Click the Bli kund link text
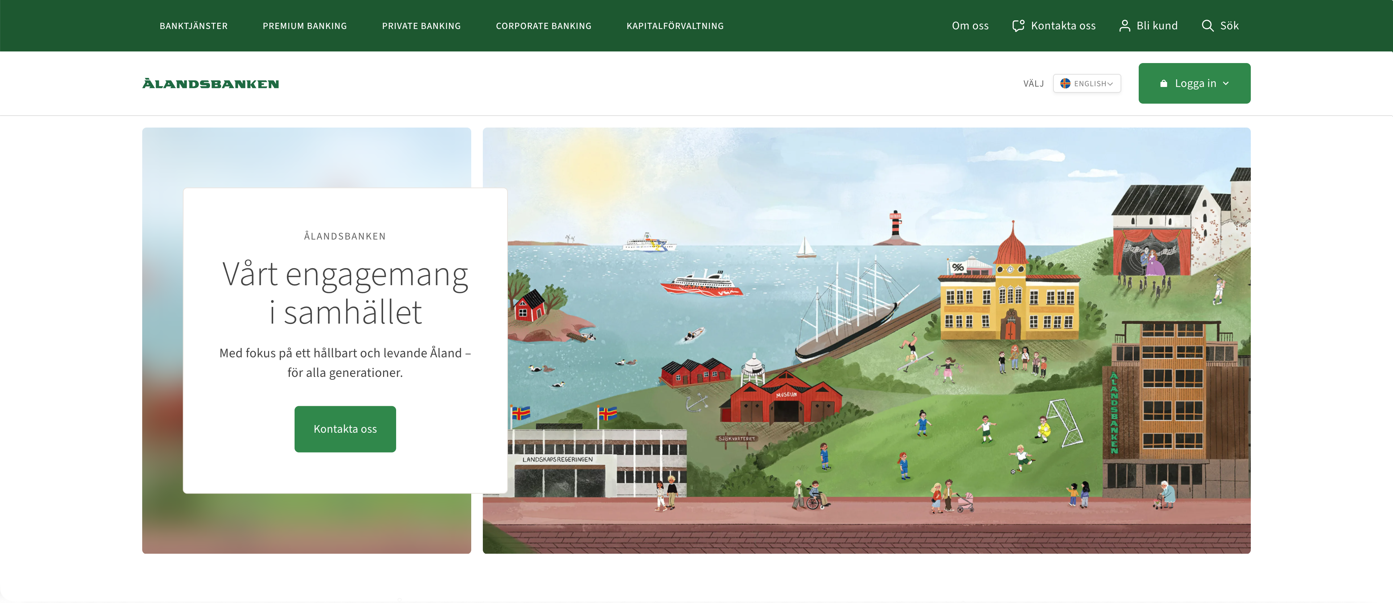1393x603 pixels. point(1157,25)
